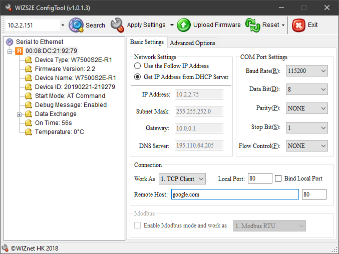The height and width of the screenshot is (254, 339).
Task: Click the Search magnifier globe icon
Action: [x=76, y=25]
